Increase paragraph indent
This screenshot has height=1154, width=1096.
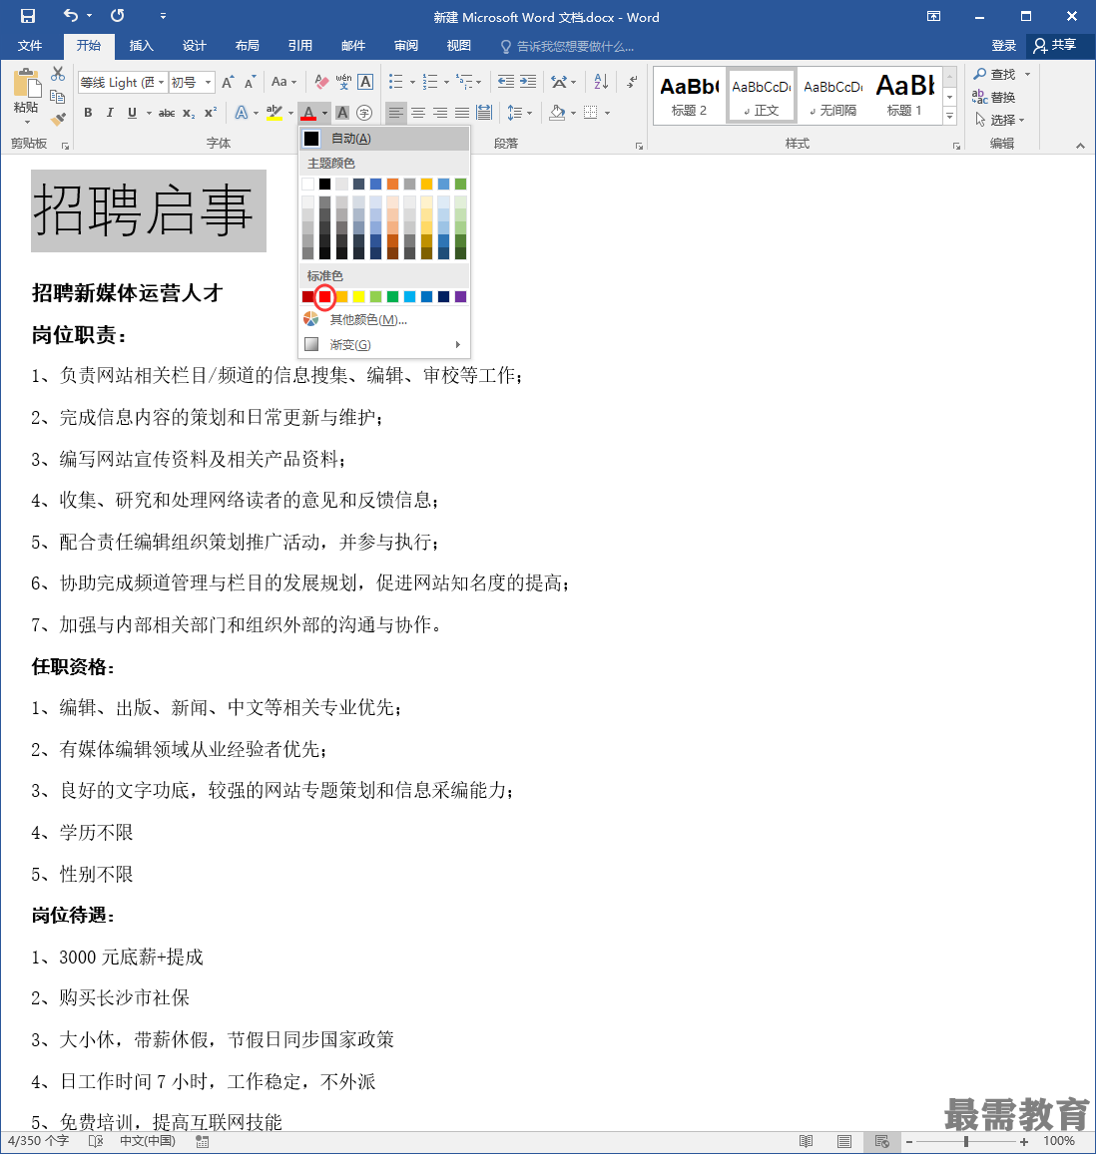click(x=527, y=82)
